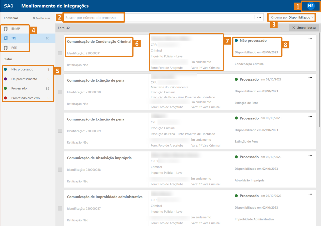Open search options three-dot button
Image resolution: width=321 pixels, height=226 pixels.
(x=259, y=17)
